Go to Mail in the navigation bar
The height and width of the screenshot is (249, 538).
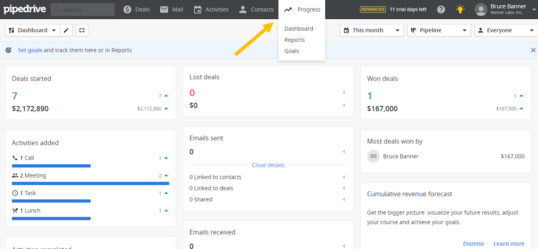click(x=171, y=10)
